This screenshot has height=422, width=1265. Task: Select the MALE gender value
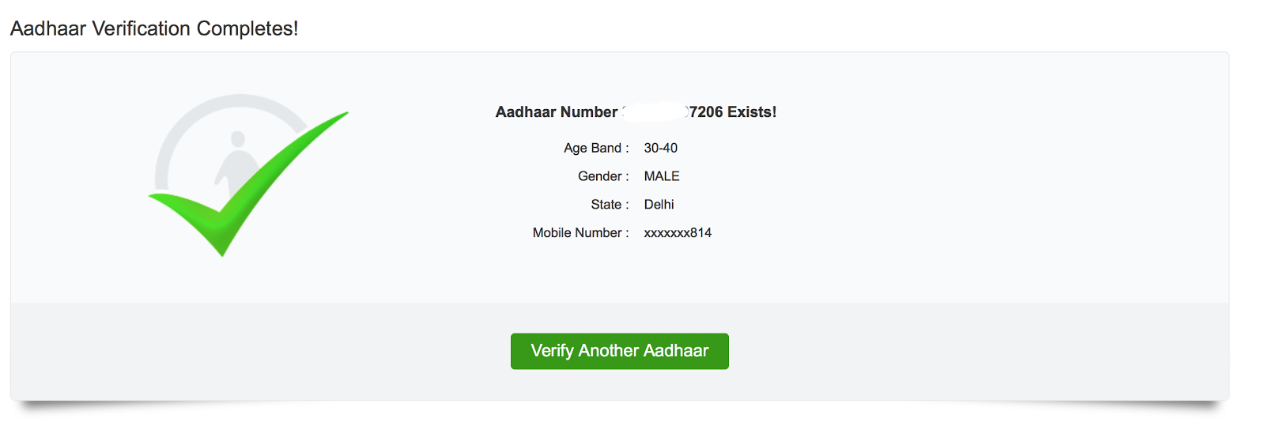(662, 176)
